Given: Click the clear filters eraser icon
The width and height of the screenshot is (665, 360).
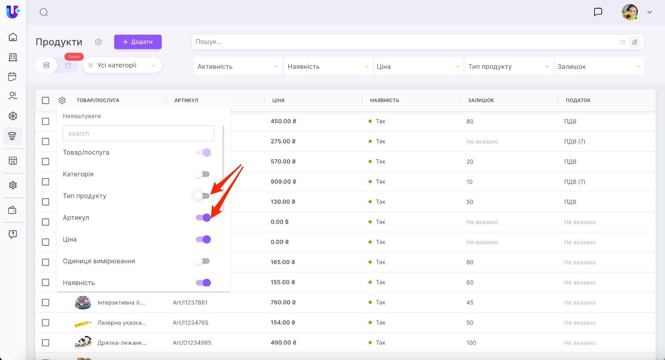Looking at the screenshot, I should point(634,42).
